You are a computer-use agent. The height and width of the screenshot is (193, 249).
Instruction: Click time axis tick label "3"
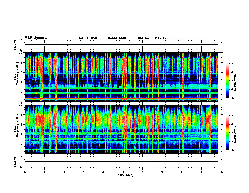tap(84, 172)
